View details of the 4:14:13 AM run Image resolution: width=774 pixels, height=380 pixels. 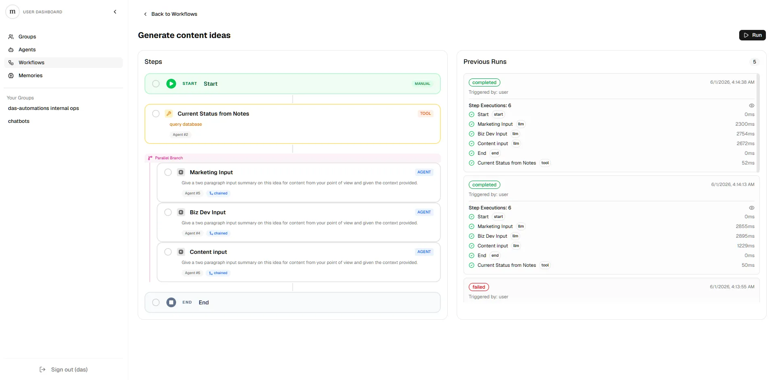(x=751, y=208)
